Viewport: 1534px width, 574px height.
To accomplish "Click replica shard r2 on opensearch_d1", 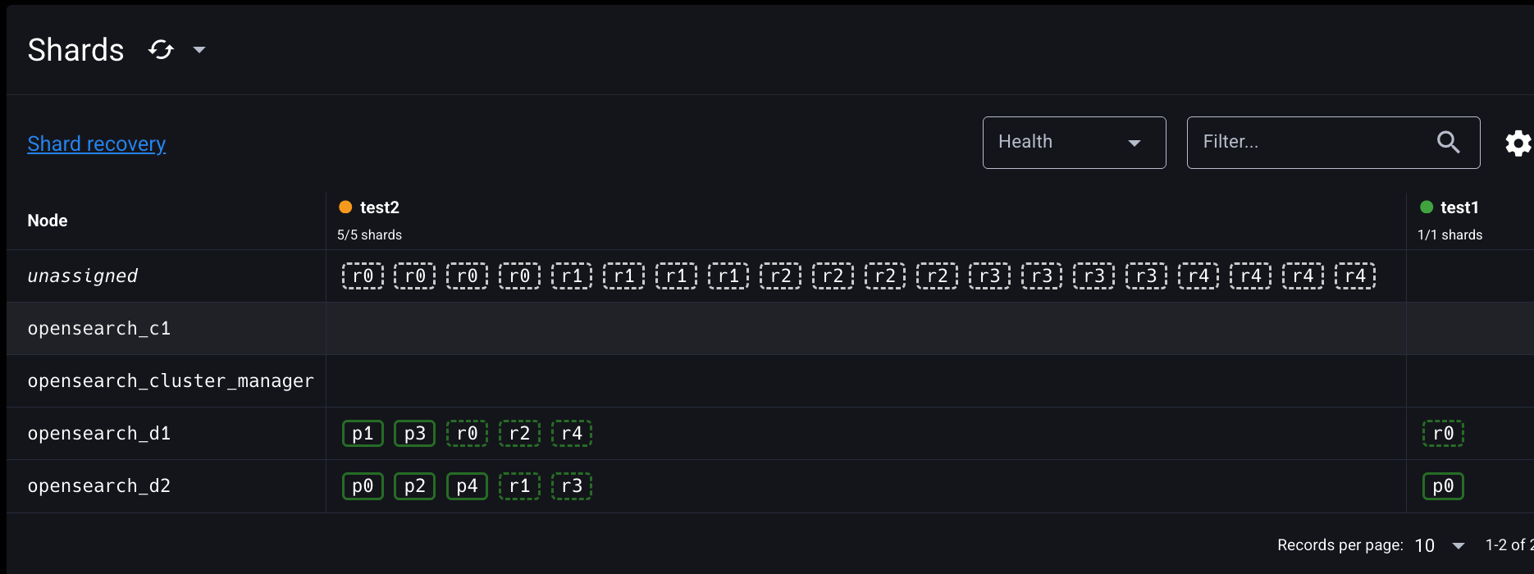I will [519, 434].
